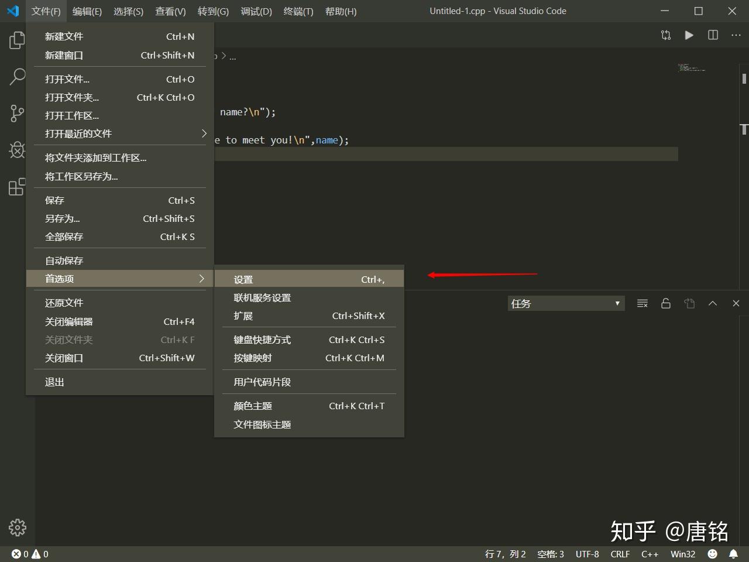Click the code minimap preview
The width and height of the screenshot is (749, 562).
pyautogui.click(x=692, y=67)
